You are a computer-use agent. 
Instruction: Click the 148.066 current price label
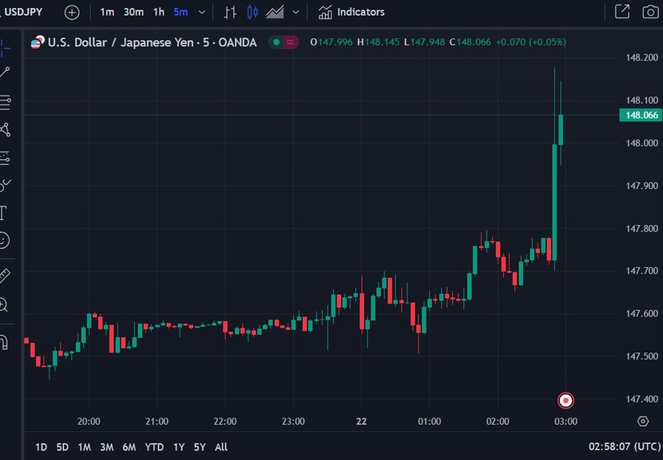[x=641, y=115]
